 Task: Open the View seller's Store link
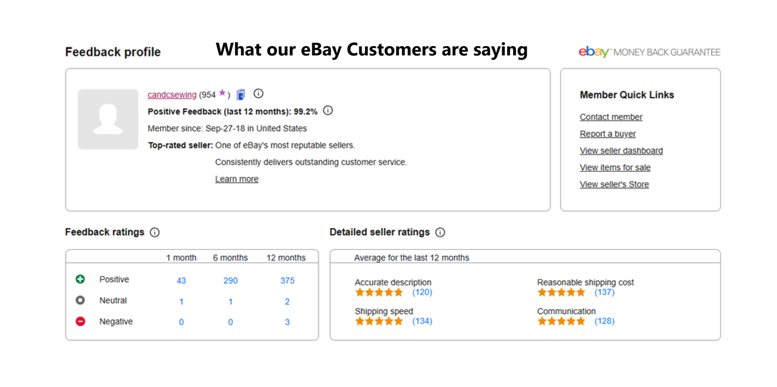point(614,184)
